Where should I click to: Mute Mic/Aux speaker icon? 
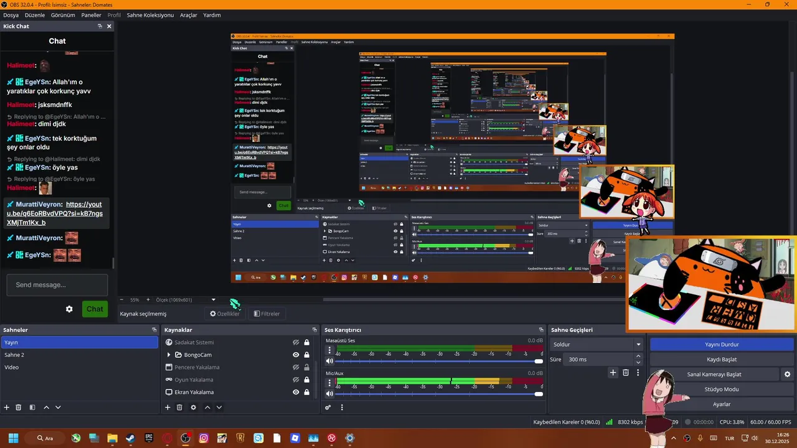[x=329, y=394]
